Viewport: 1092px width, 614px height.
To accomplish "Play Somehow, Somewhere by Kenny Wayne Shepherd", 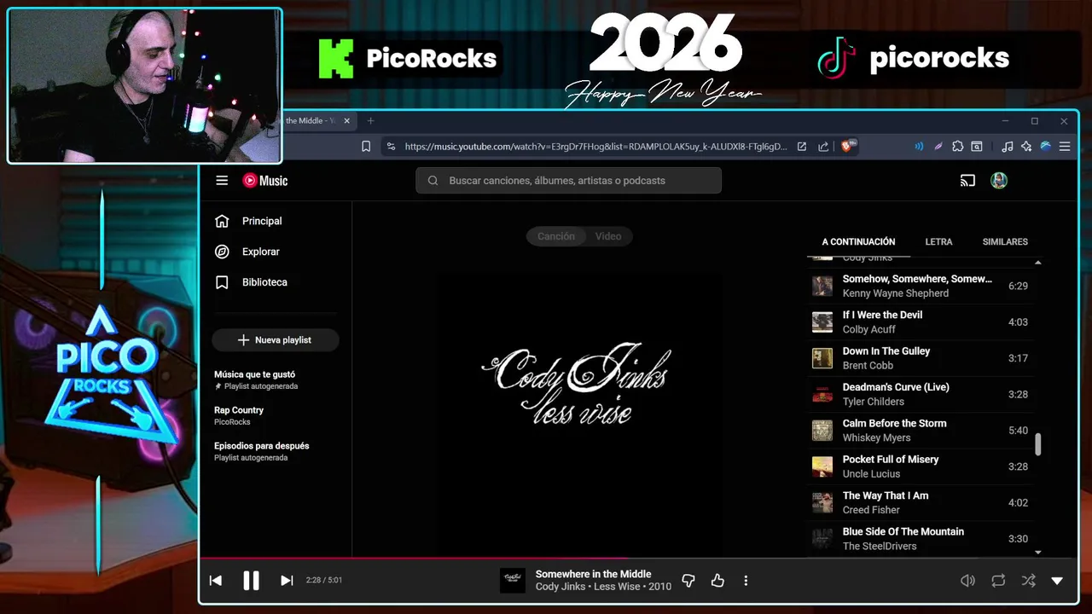I will point(920,287).
